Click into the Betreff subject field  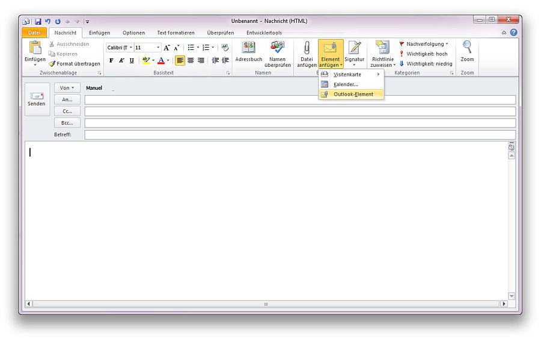[x=300, y=135]
